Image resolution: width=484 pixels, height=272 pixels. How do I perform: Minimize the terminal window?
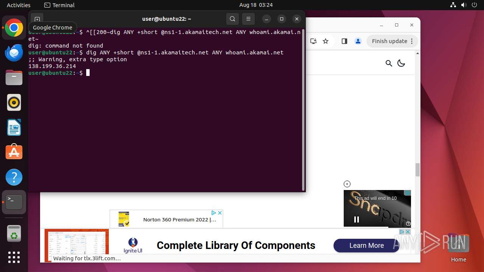[267, 19]
